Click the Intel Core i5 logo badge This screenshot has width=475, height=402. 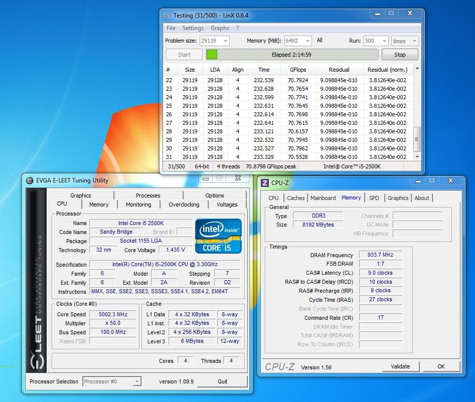pyautogui.click(x=218, y=236)
